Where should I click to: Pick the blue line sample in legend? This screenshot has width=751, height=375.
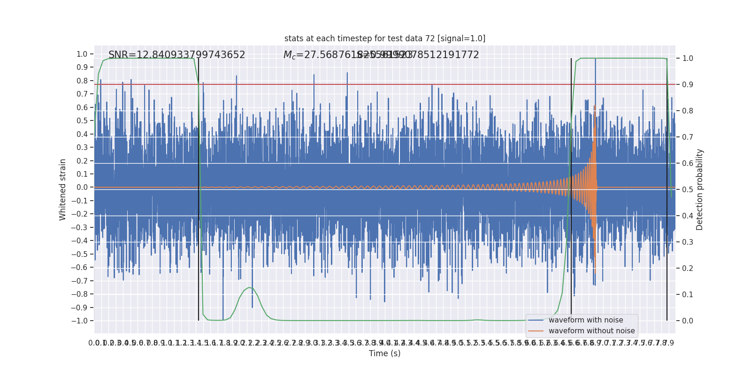tap(536, 320)
